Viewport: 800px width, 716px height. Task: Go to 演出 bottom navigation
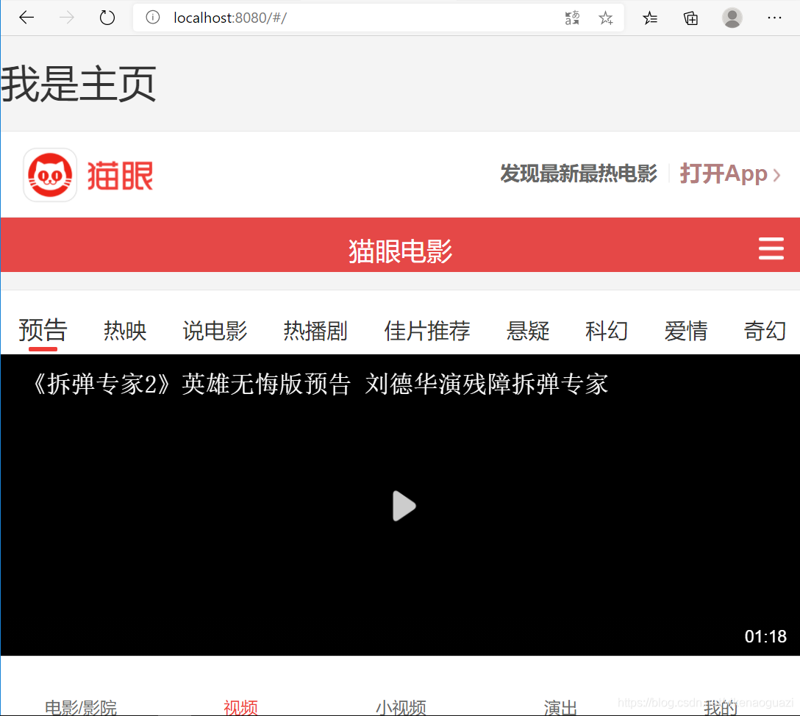560,707
